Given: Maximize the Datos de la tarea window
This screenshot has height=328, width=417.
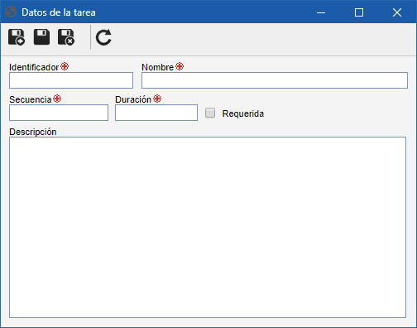Looking at the screenshot, I should point(359,12).
